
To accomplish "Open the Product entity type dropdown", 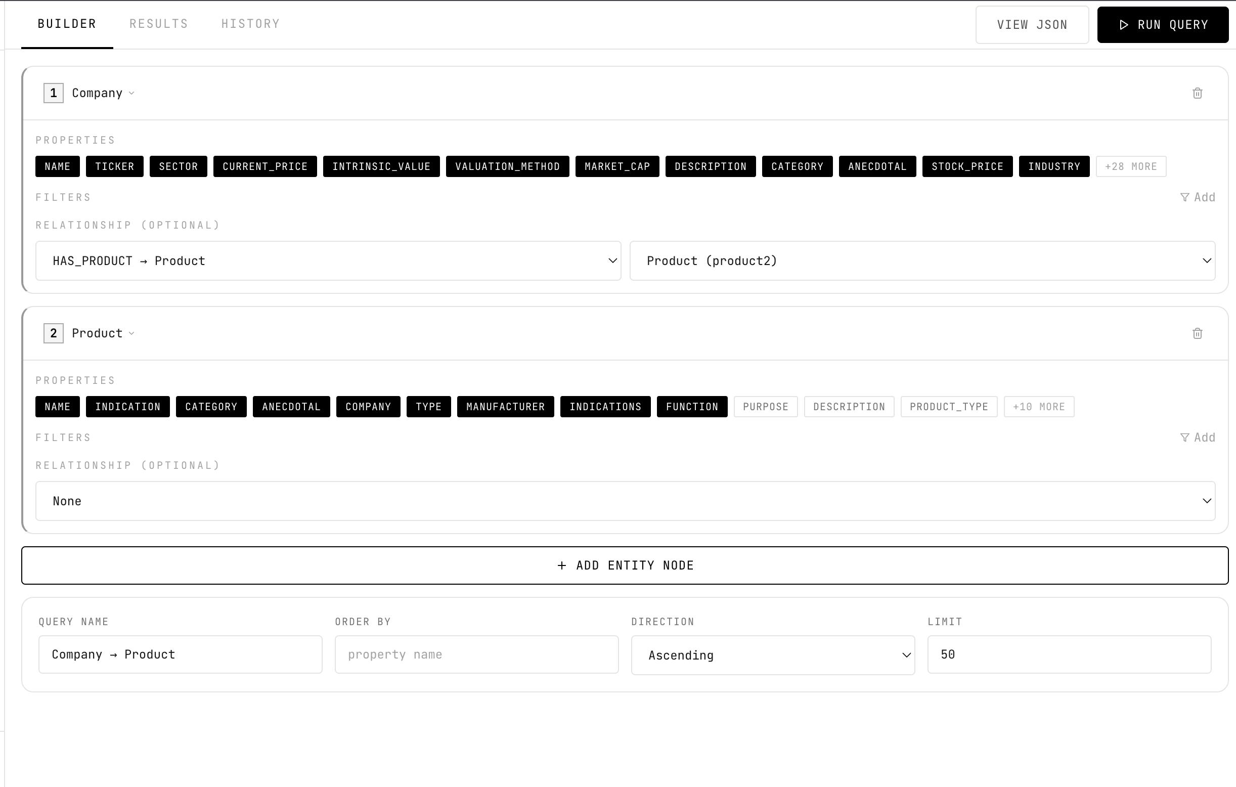I will (103, 333).
